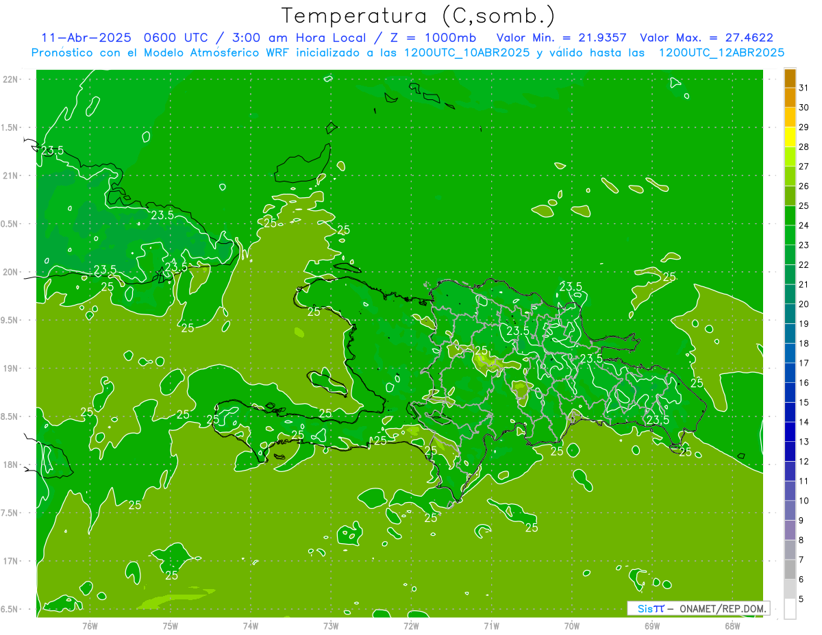
Task: Click the '73W' longitude label
Action: pyautogui.click(x=331, y=626)
